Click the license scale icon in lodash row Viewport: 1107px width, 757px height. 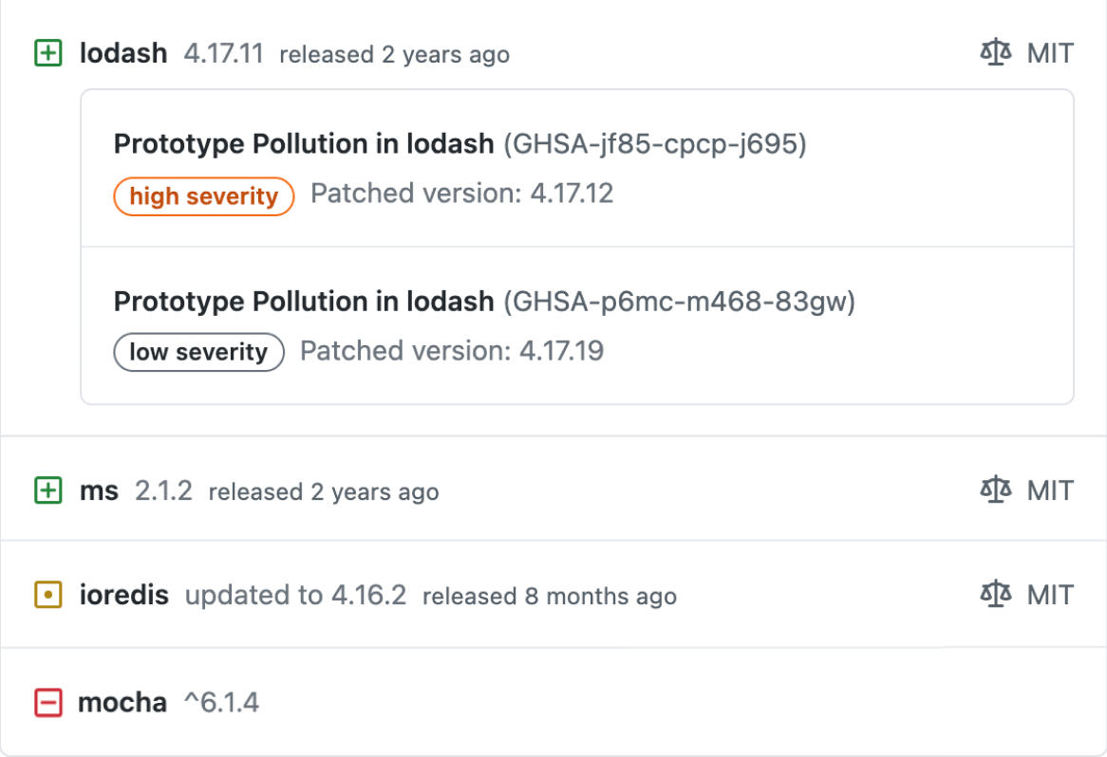click(995, 52)
